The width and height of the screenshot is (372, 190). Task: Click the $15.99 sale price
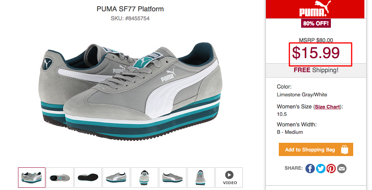coord(316,53)
